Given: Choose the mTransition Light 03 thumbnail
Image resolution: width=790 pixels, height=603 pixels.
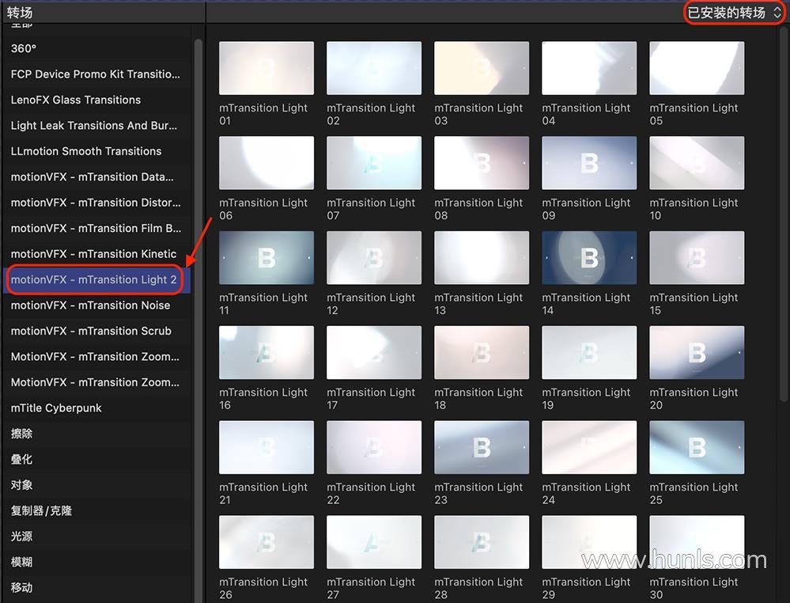Looking at the screenshot, I should pos(482,68).
